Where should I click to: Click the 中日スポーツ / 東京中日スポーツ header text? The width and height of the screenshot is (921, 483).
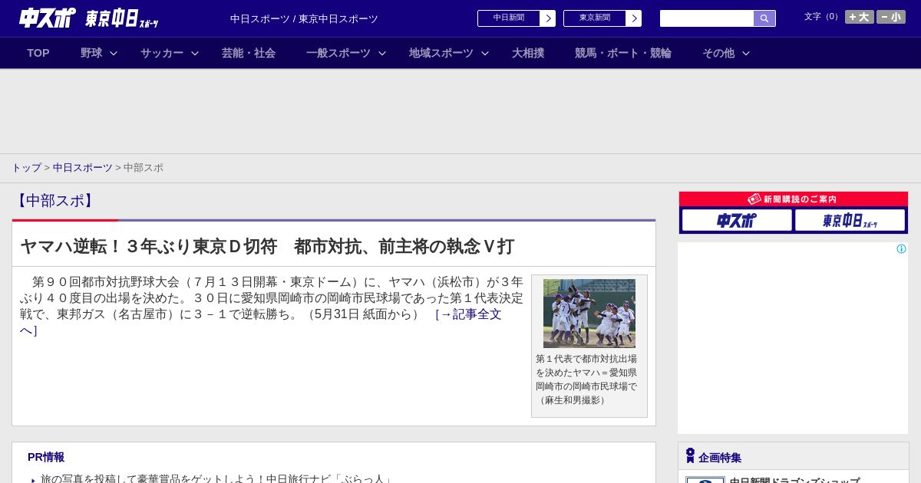point(304,19)
